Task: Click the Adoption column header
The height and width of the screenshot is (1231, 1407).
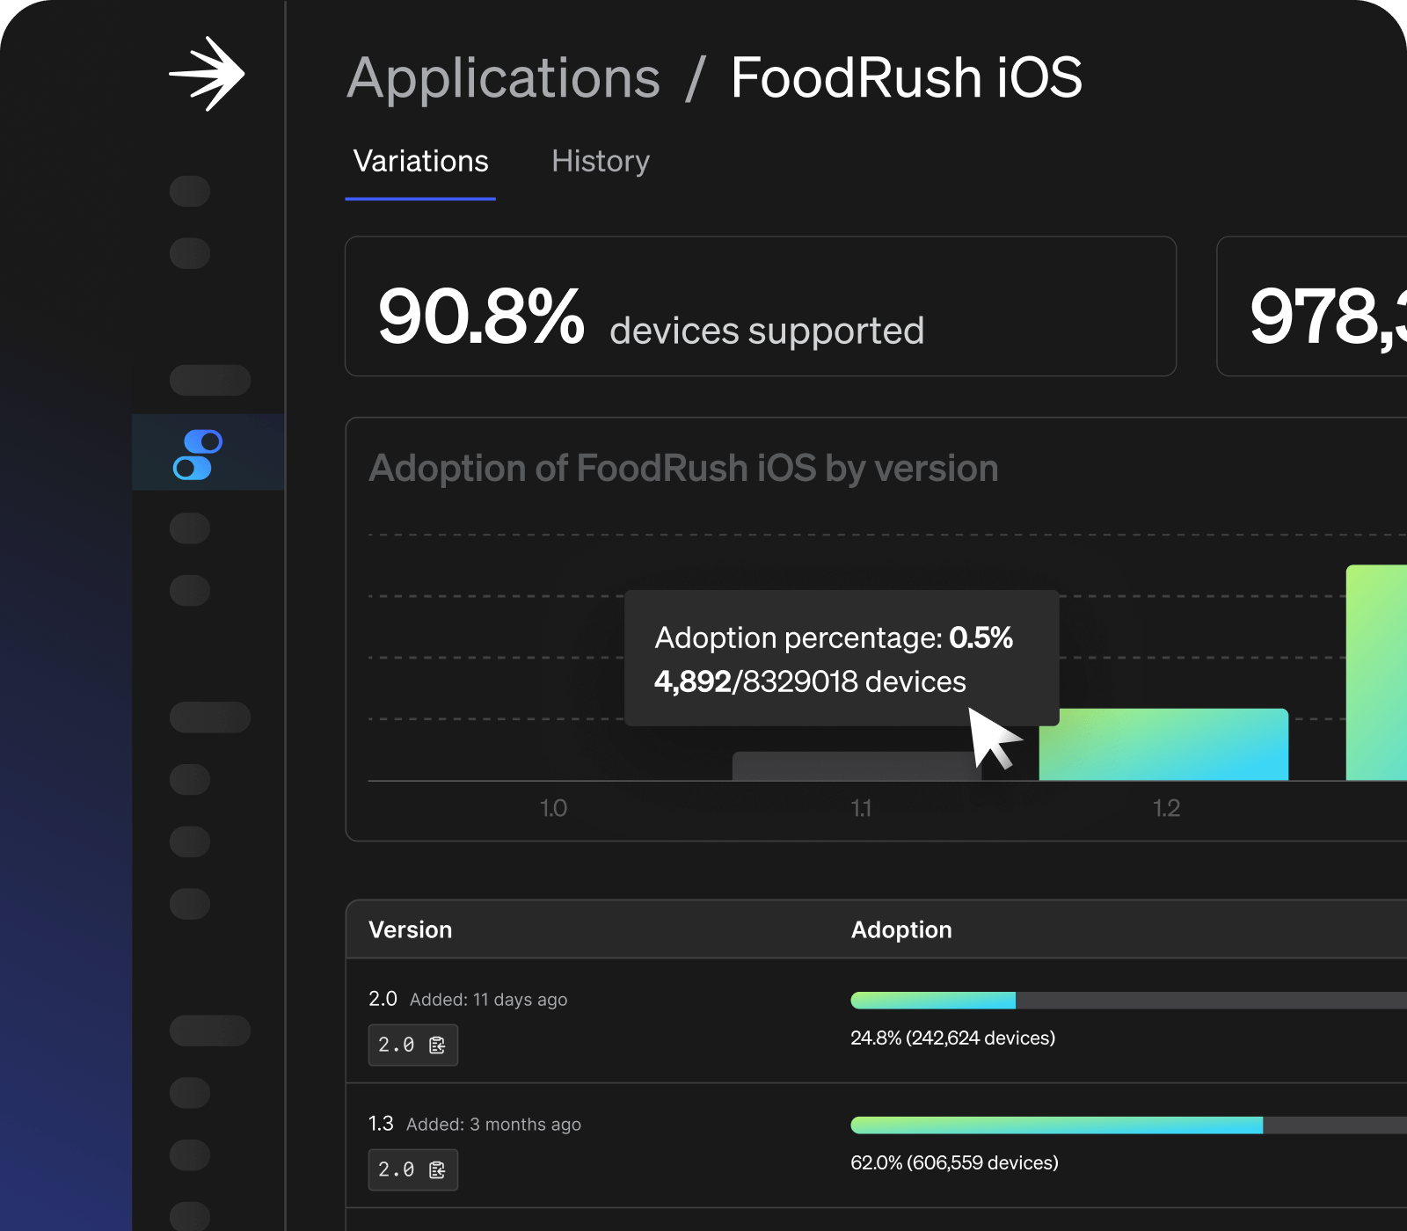Action: [901, 929]
